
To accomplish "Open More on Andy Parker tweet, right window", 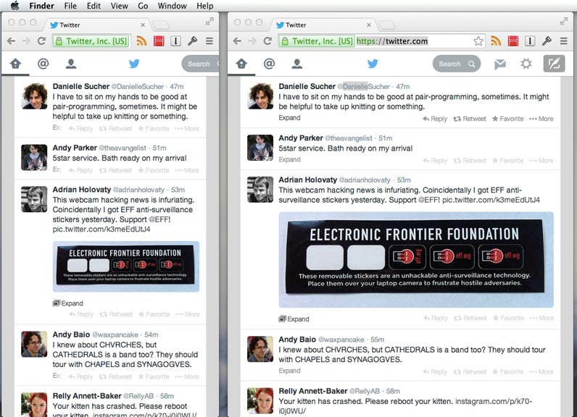I will [541, 161].
